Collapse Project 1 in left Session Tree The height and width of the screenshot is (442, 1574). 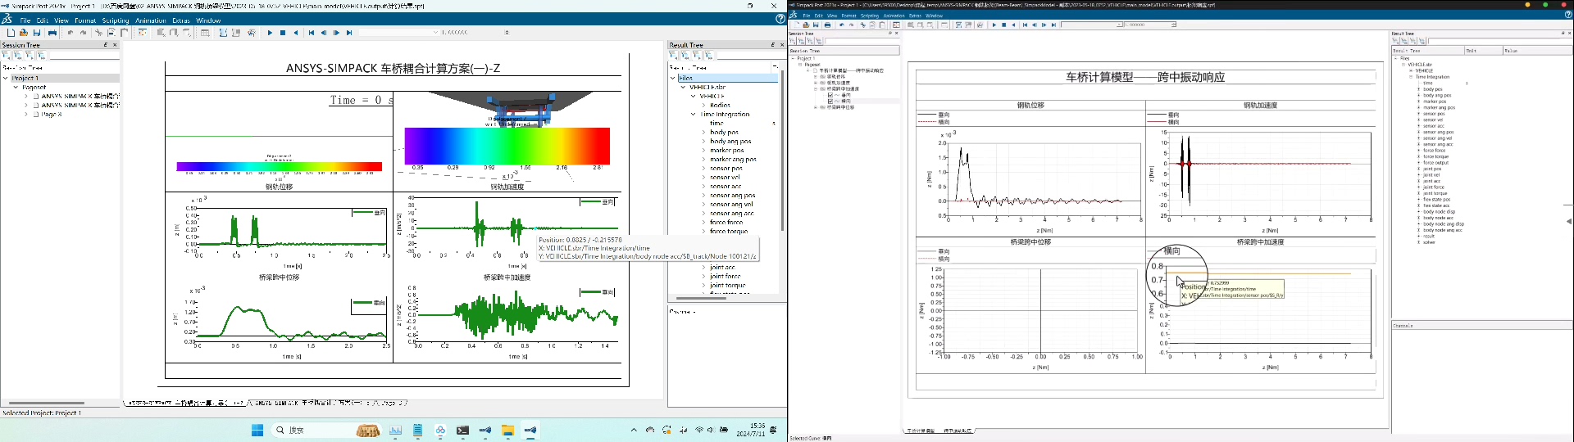[x=6, y=79]
